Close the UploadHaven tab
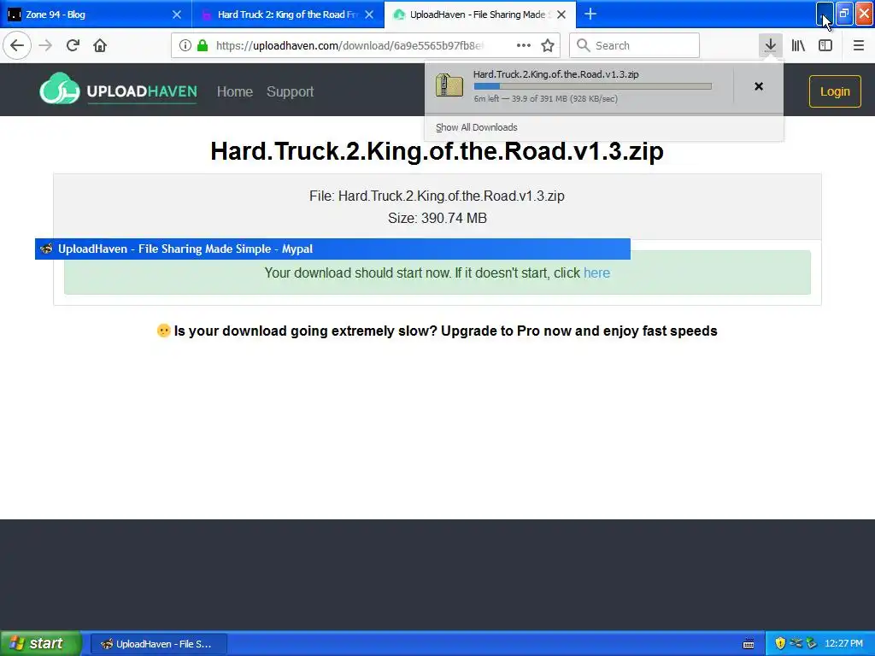This screenshot has width=875, height=656. pyautogui.click(x=562, y=15)
